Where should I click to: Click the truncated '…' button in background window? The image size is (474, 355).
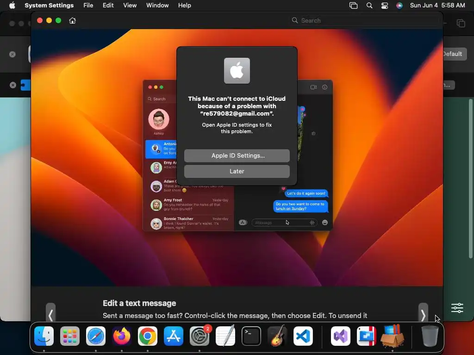pyautogui.click(x=449, y=85)
